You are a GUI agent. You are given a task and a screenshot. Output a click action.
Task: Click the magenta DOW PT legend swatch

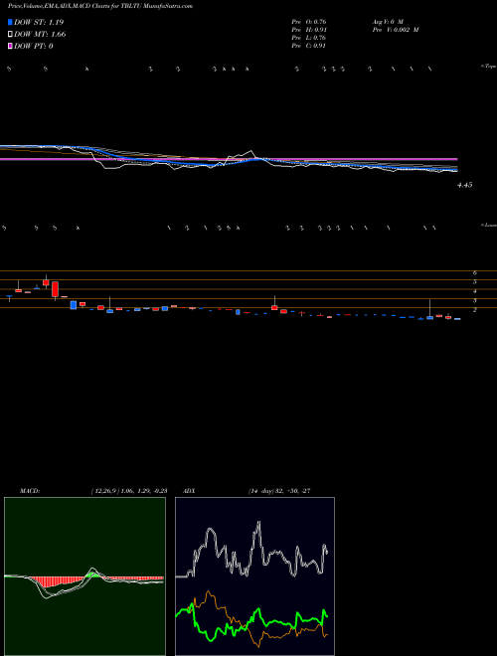click(x=10, y=46)
